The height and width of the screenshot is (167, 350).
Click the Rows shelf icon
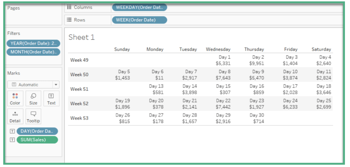click(x=69, y=20)
